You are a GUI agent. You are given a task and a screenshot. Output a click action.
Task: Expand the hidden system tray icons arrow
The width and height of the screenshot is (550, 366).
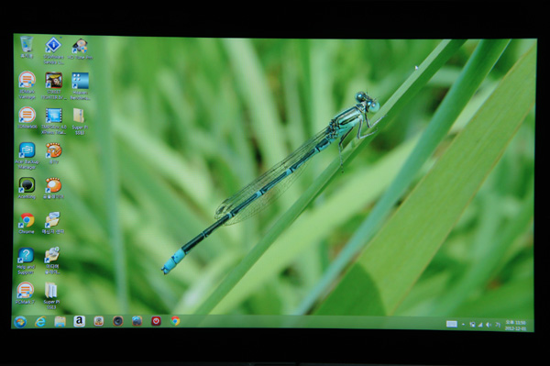click(x=463, y=324)
